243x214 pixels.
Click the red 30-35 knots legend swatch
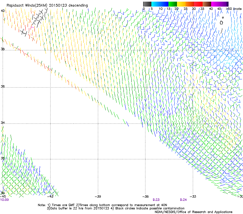[x=198, y=4]
